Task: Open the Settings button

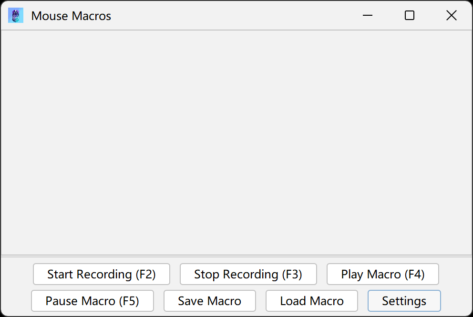Action: point(404,301)
